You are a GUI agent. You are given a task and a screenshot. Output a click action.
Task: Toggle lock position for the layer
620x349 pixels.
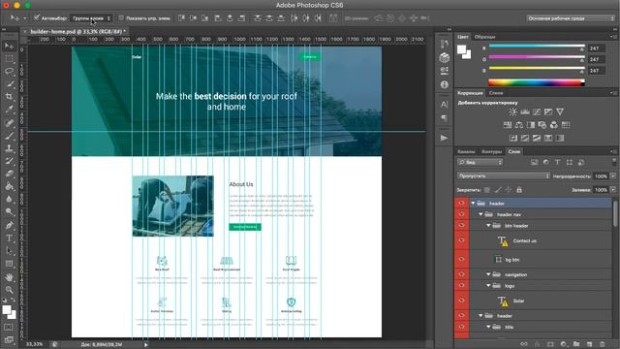509,190
